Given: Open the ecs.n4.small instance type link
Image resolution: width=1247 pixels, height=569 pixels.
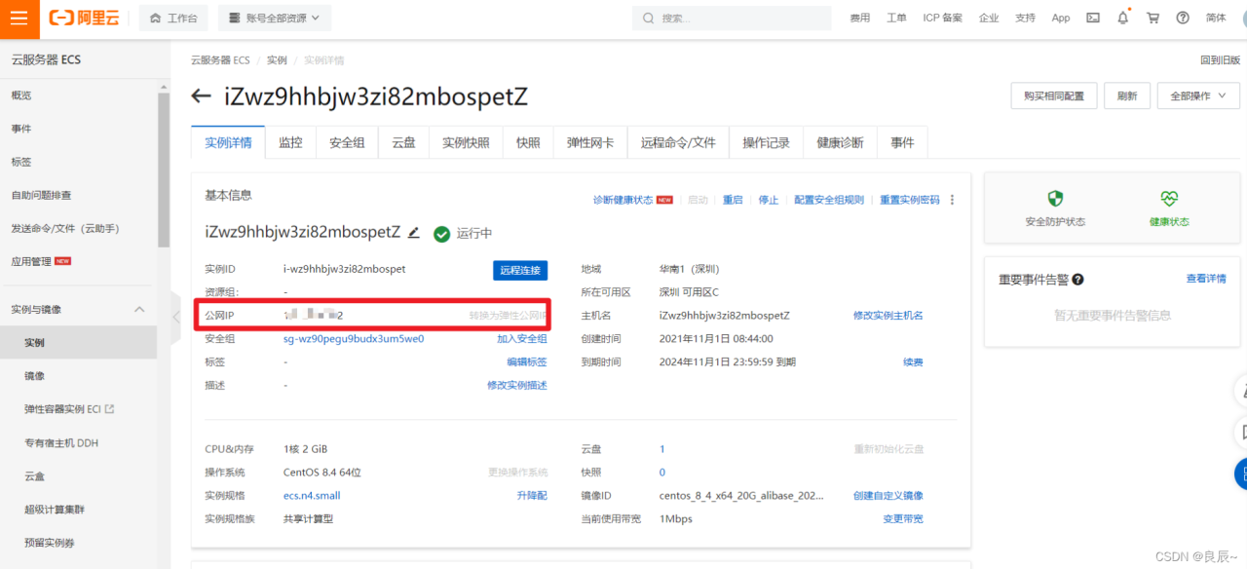Looking at the screenshot, I should [312, 496].
